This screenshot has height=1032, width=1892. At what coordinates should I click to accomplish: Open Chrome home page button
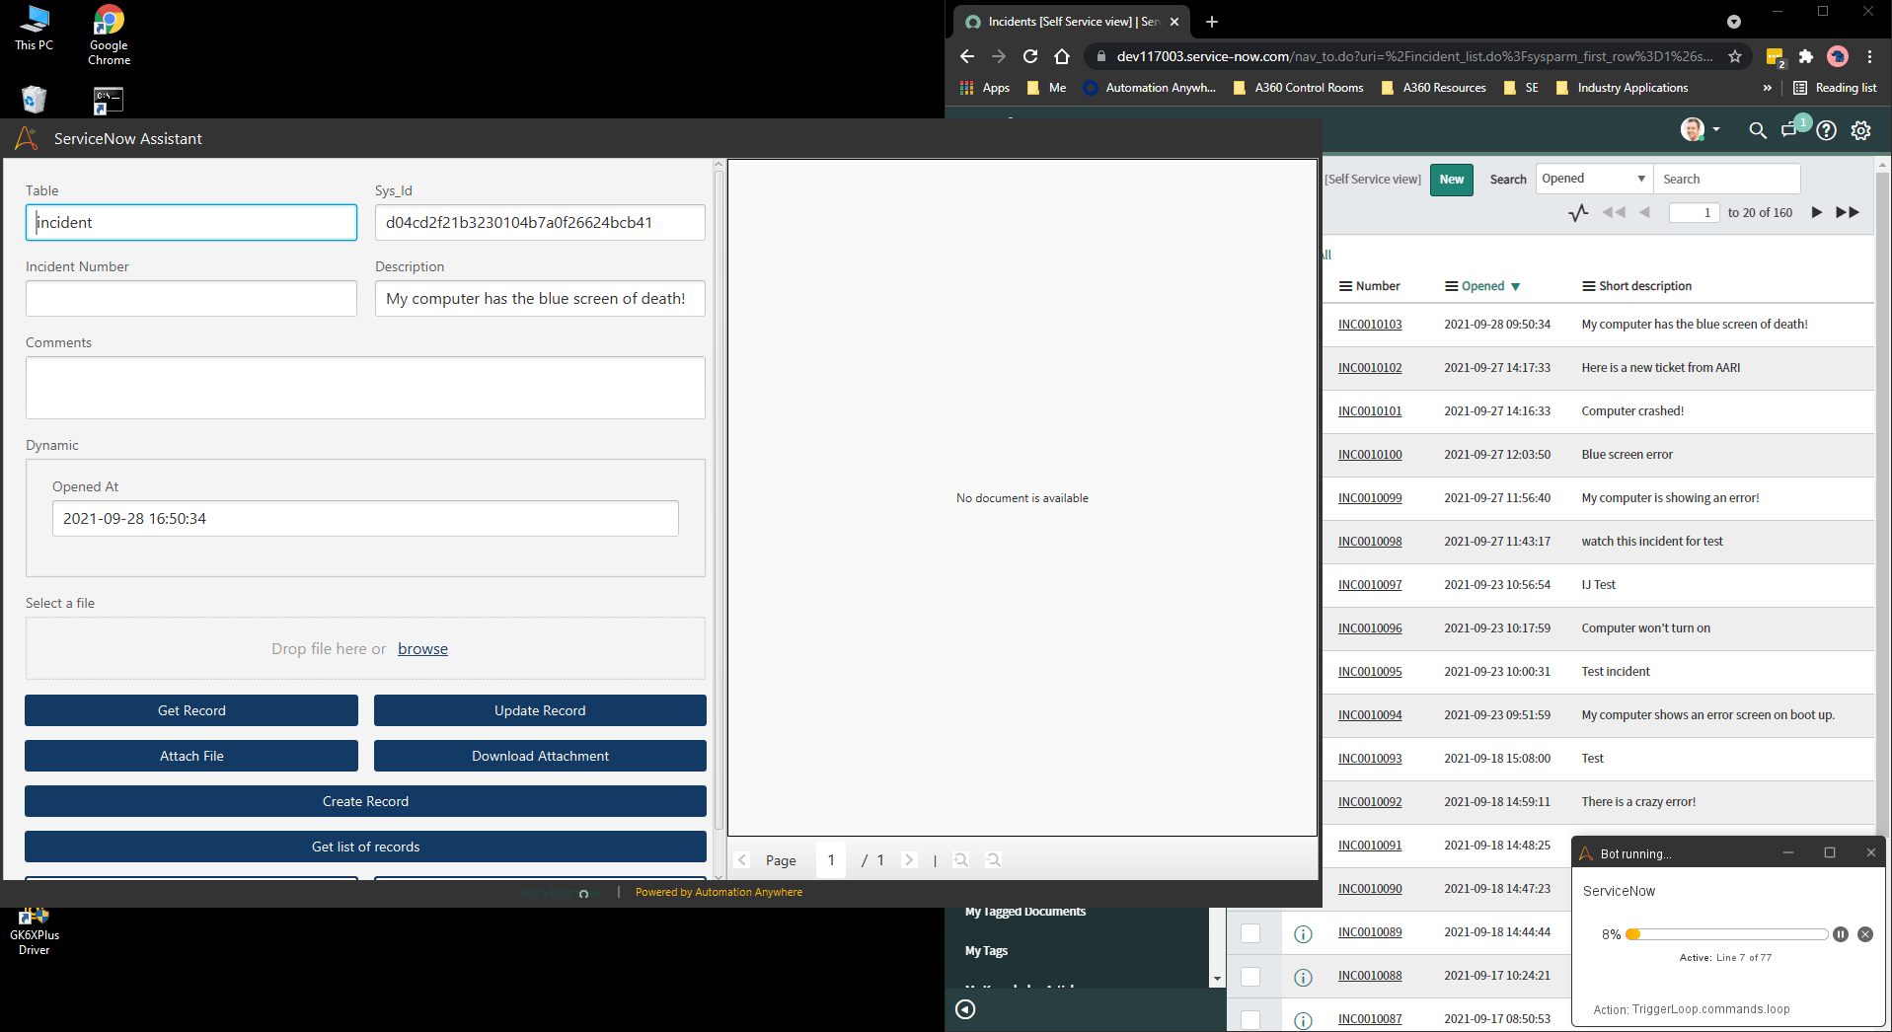(x=1062, y=56)
